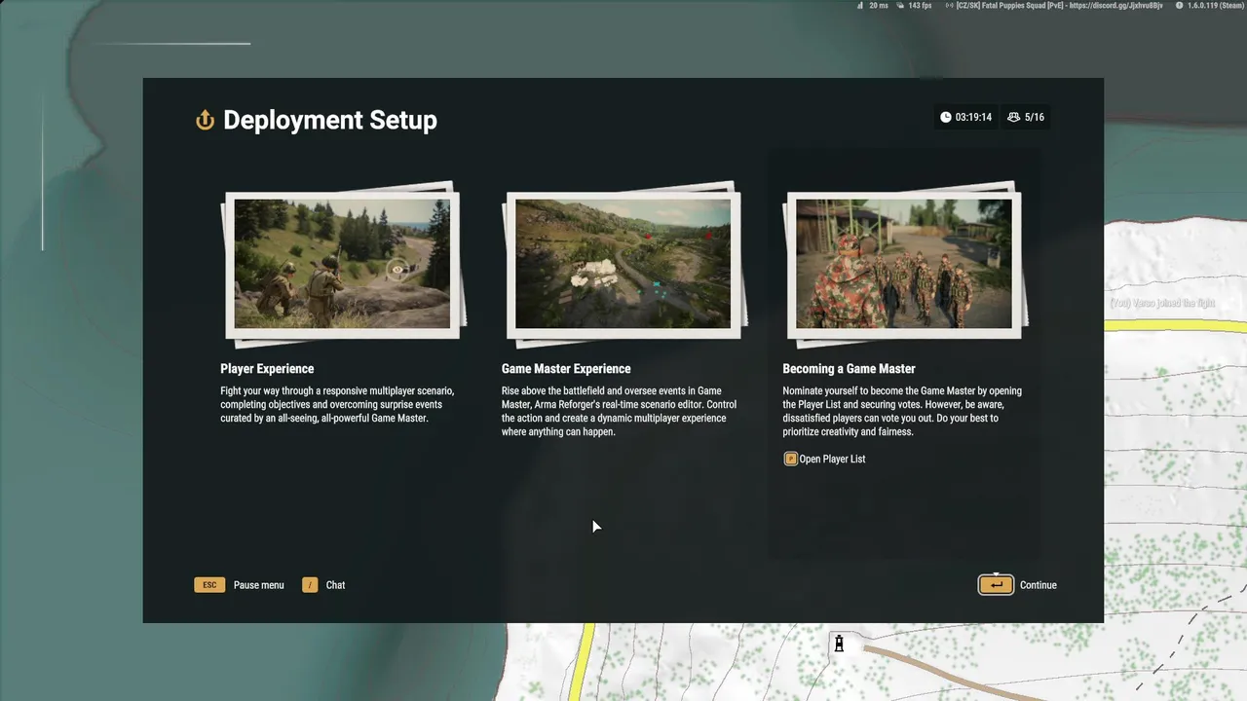Click the clock icon beside 03:19:14

[x=945, y=117]
